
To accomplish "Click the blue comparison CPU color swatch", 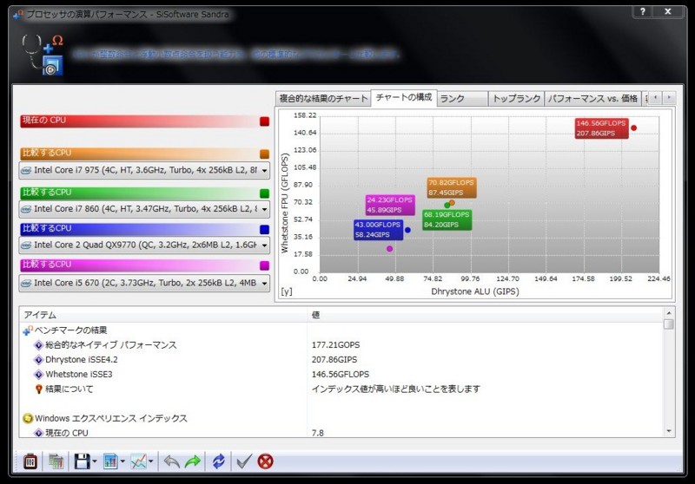I will pos(264,229).
